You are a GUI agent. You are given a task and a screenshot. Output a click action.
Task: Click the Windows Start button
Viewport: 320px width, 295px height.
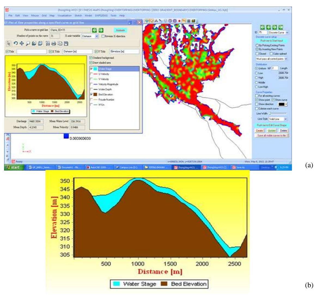click(14, 168)
